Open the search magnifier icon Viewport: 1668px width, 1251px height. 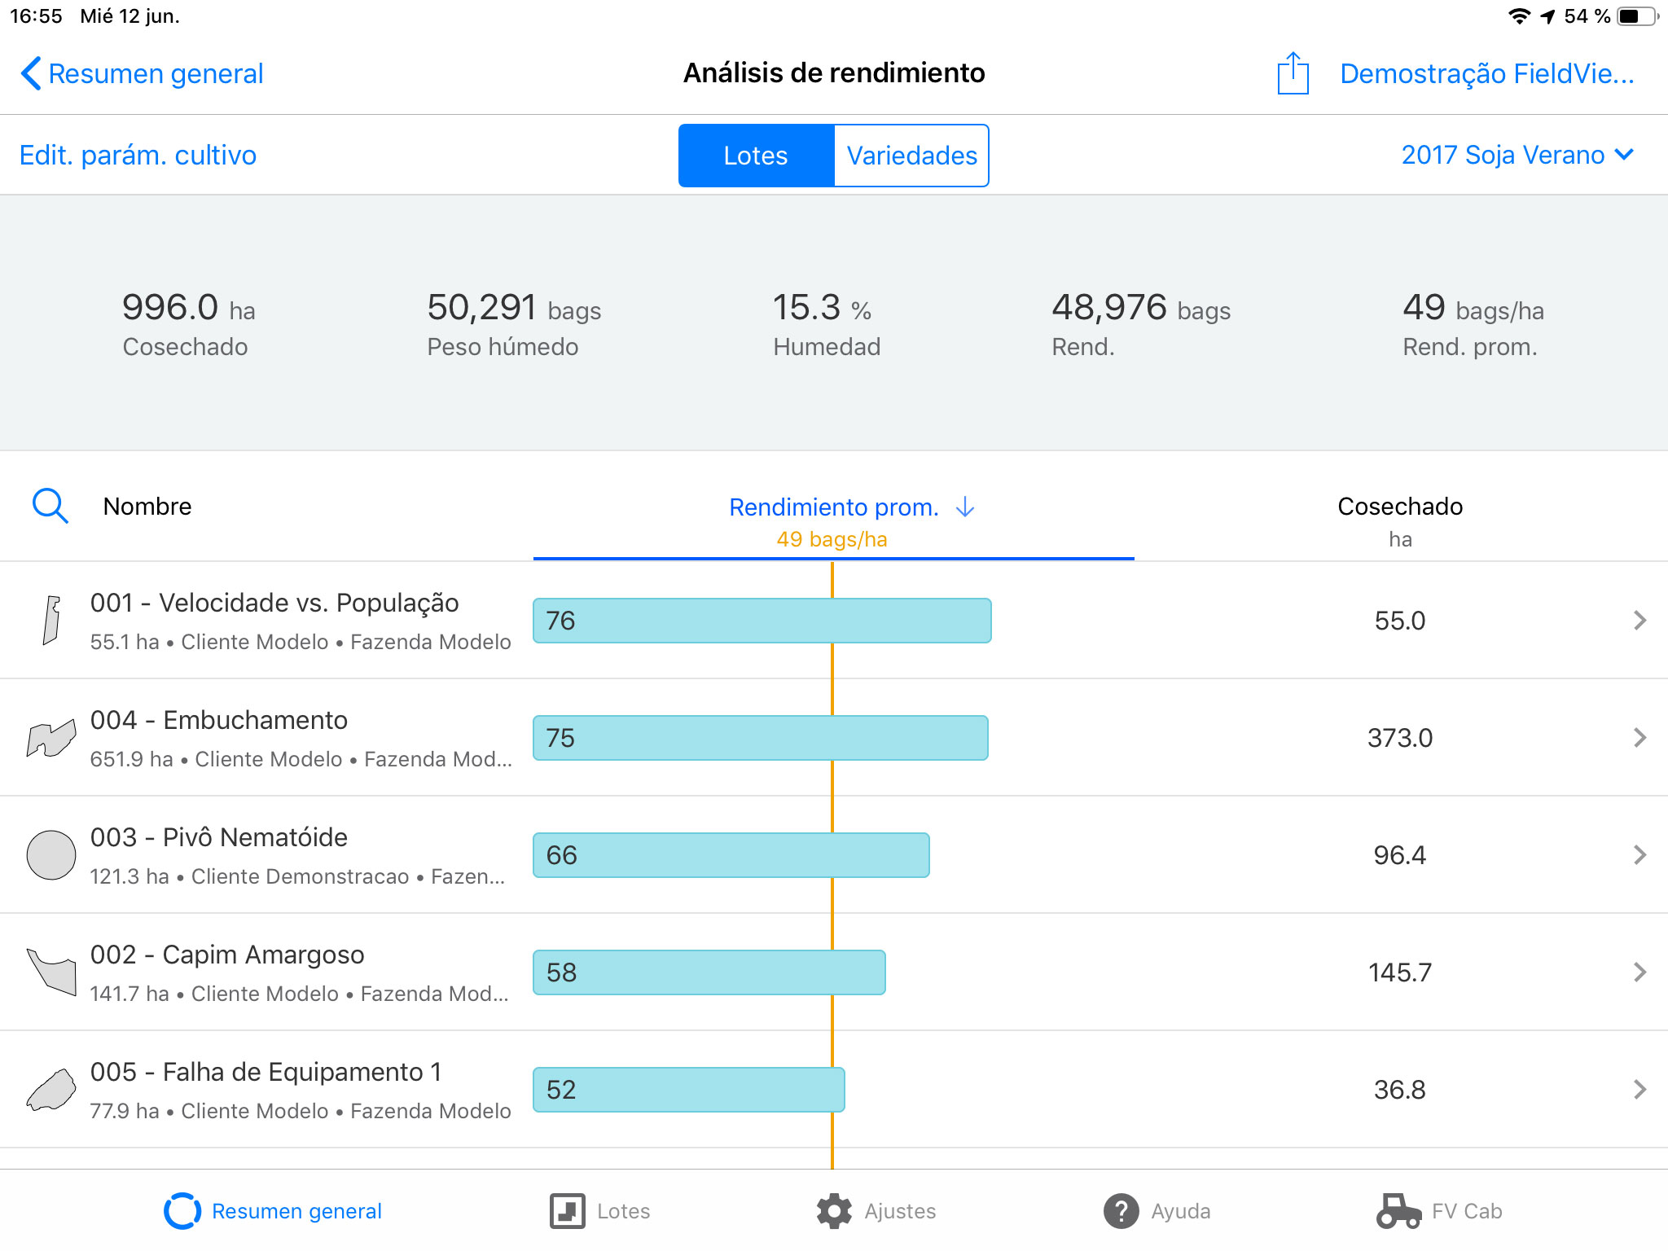pos(50,506)
